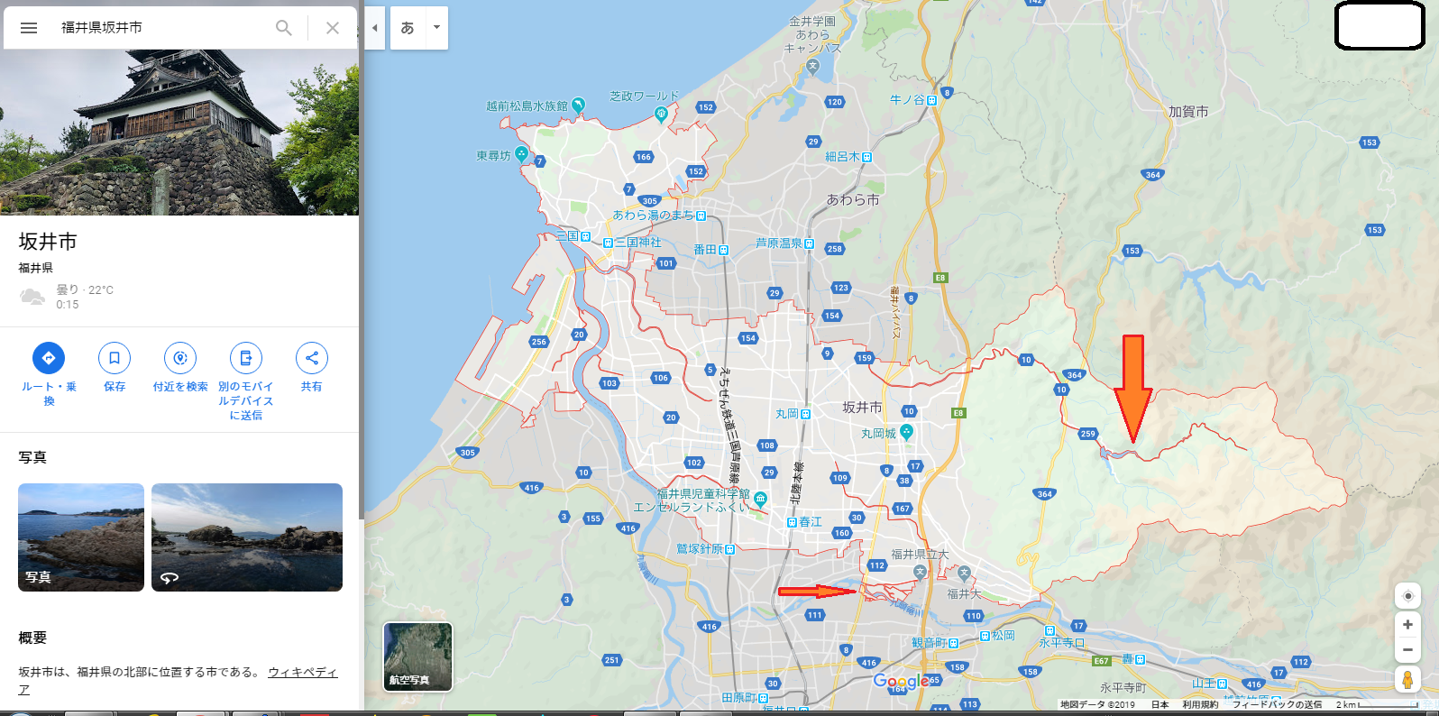Image resolution: width=1439 pixels, height=716 pixels.
Task: Click the 観音町 station icon
Action: [x=953, y=643]
